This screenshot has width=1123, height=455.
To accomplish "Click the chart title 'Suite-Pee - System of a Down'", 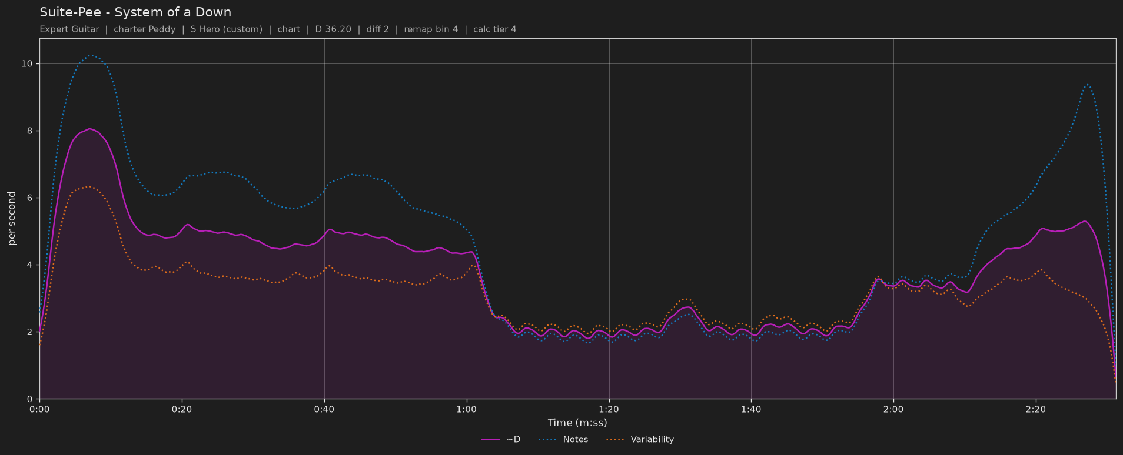I will tap(135, 12).
